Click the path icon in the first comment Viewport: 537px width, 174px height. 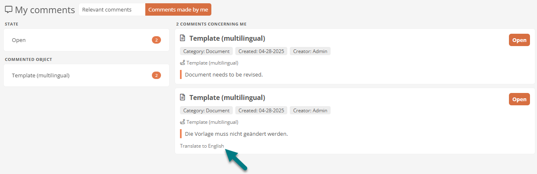click(183, 63)
